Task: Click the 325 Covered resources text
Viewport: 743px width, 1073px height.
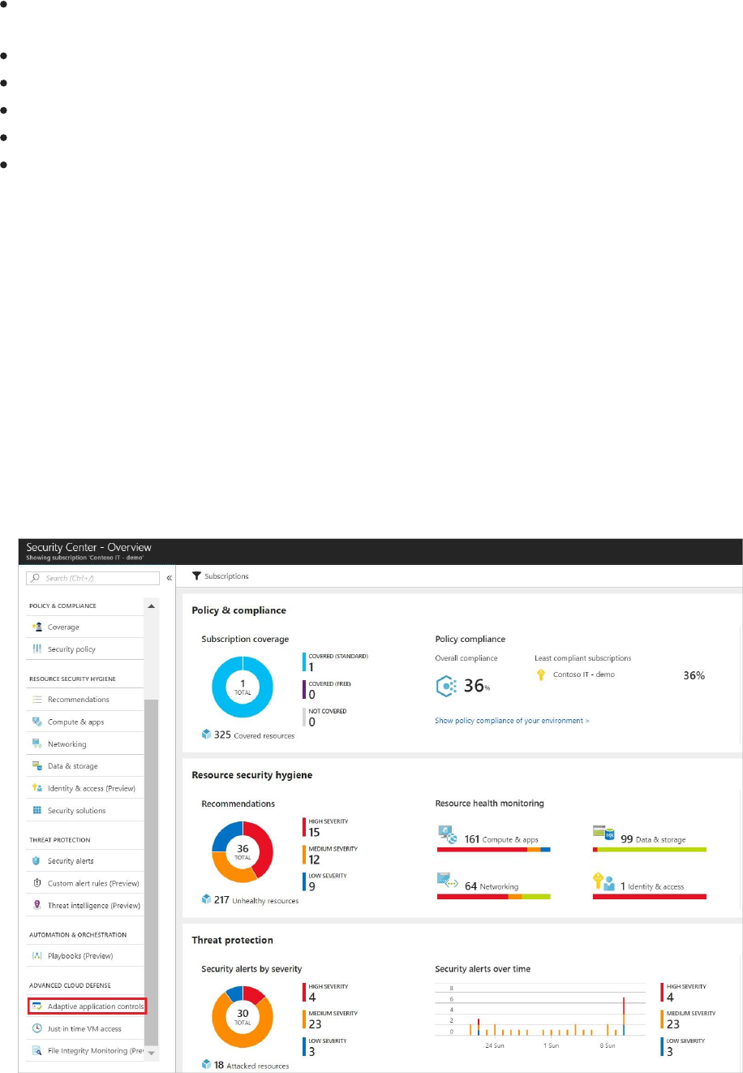Action: 255,735
